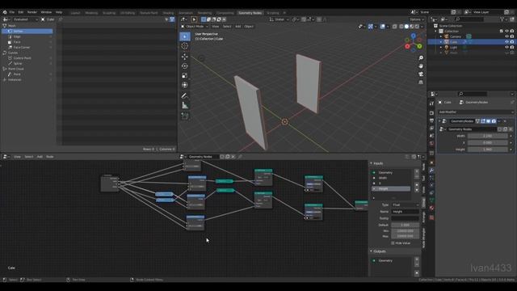Open the Object Data mesh properties tab
The image size is (517, 291).
431,200
